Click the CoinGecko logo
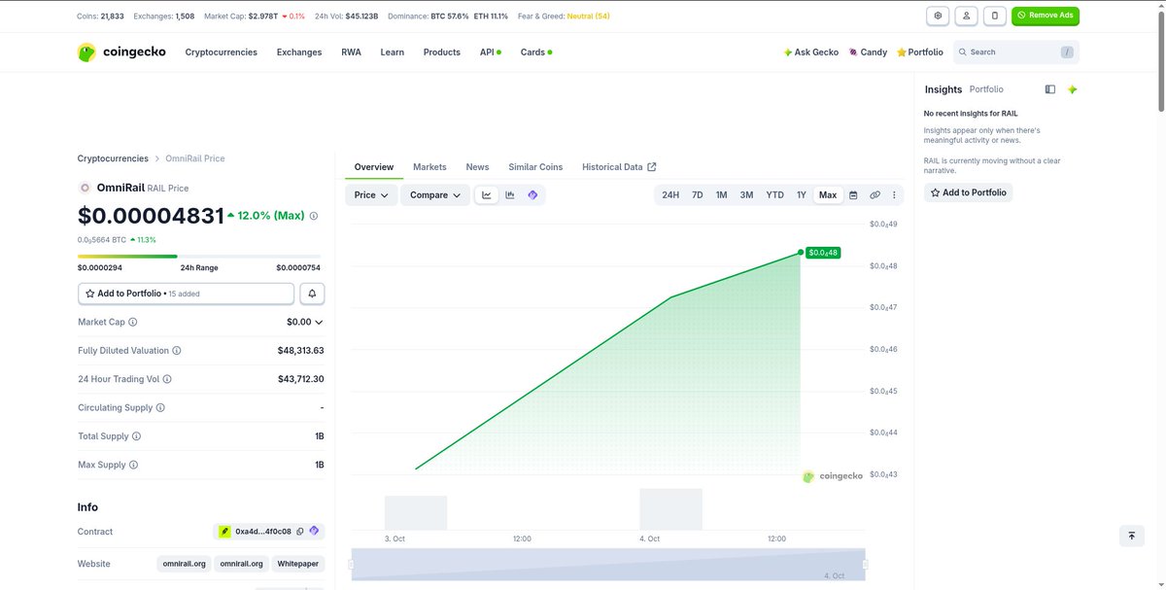Screen dimensions: 1166x590 pyautogui.click(x=121, y=52)
